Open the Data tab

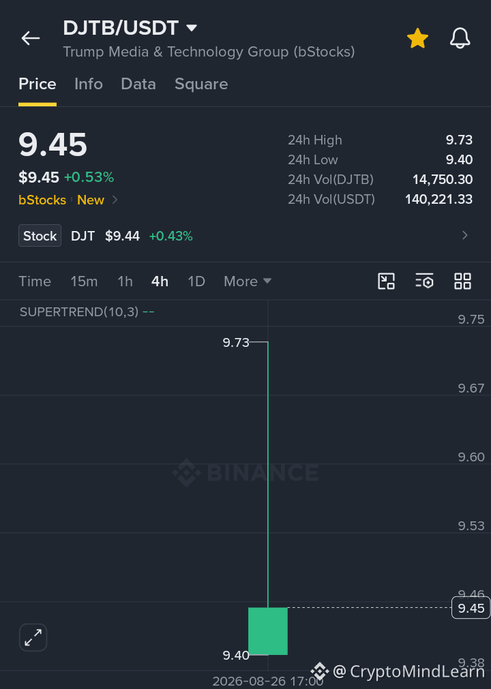point(138,84)
